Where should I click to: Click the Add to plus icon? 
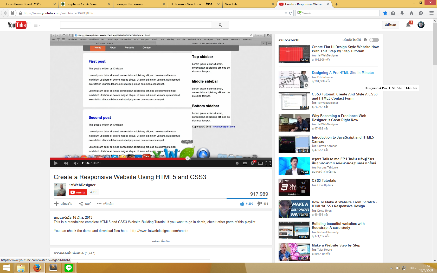56,204
